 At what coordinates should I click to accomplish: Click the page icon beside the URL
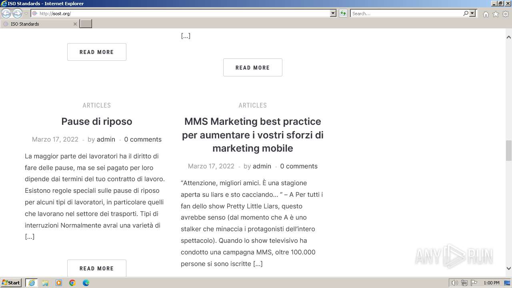(x=34, y=14)
